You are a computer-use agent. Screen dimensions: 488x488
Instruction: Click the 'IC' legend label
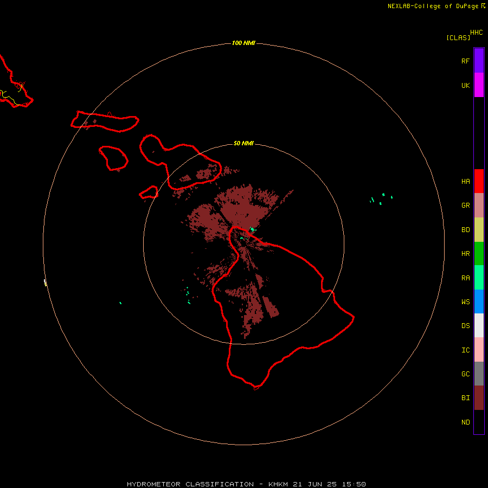pos(465,350)
